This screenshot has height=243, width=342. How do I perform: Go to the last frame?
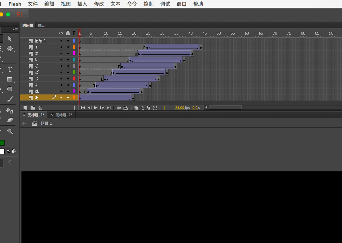(109, 108)
